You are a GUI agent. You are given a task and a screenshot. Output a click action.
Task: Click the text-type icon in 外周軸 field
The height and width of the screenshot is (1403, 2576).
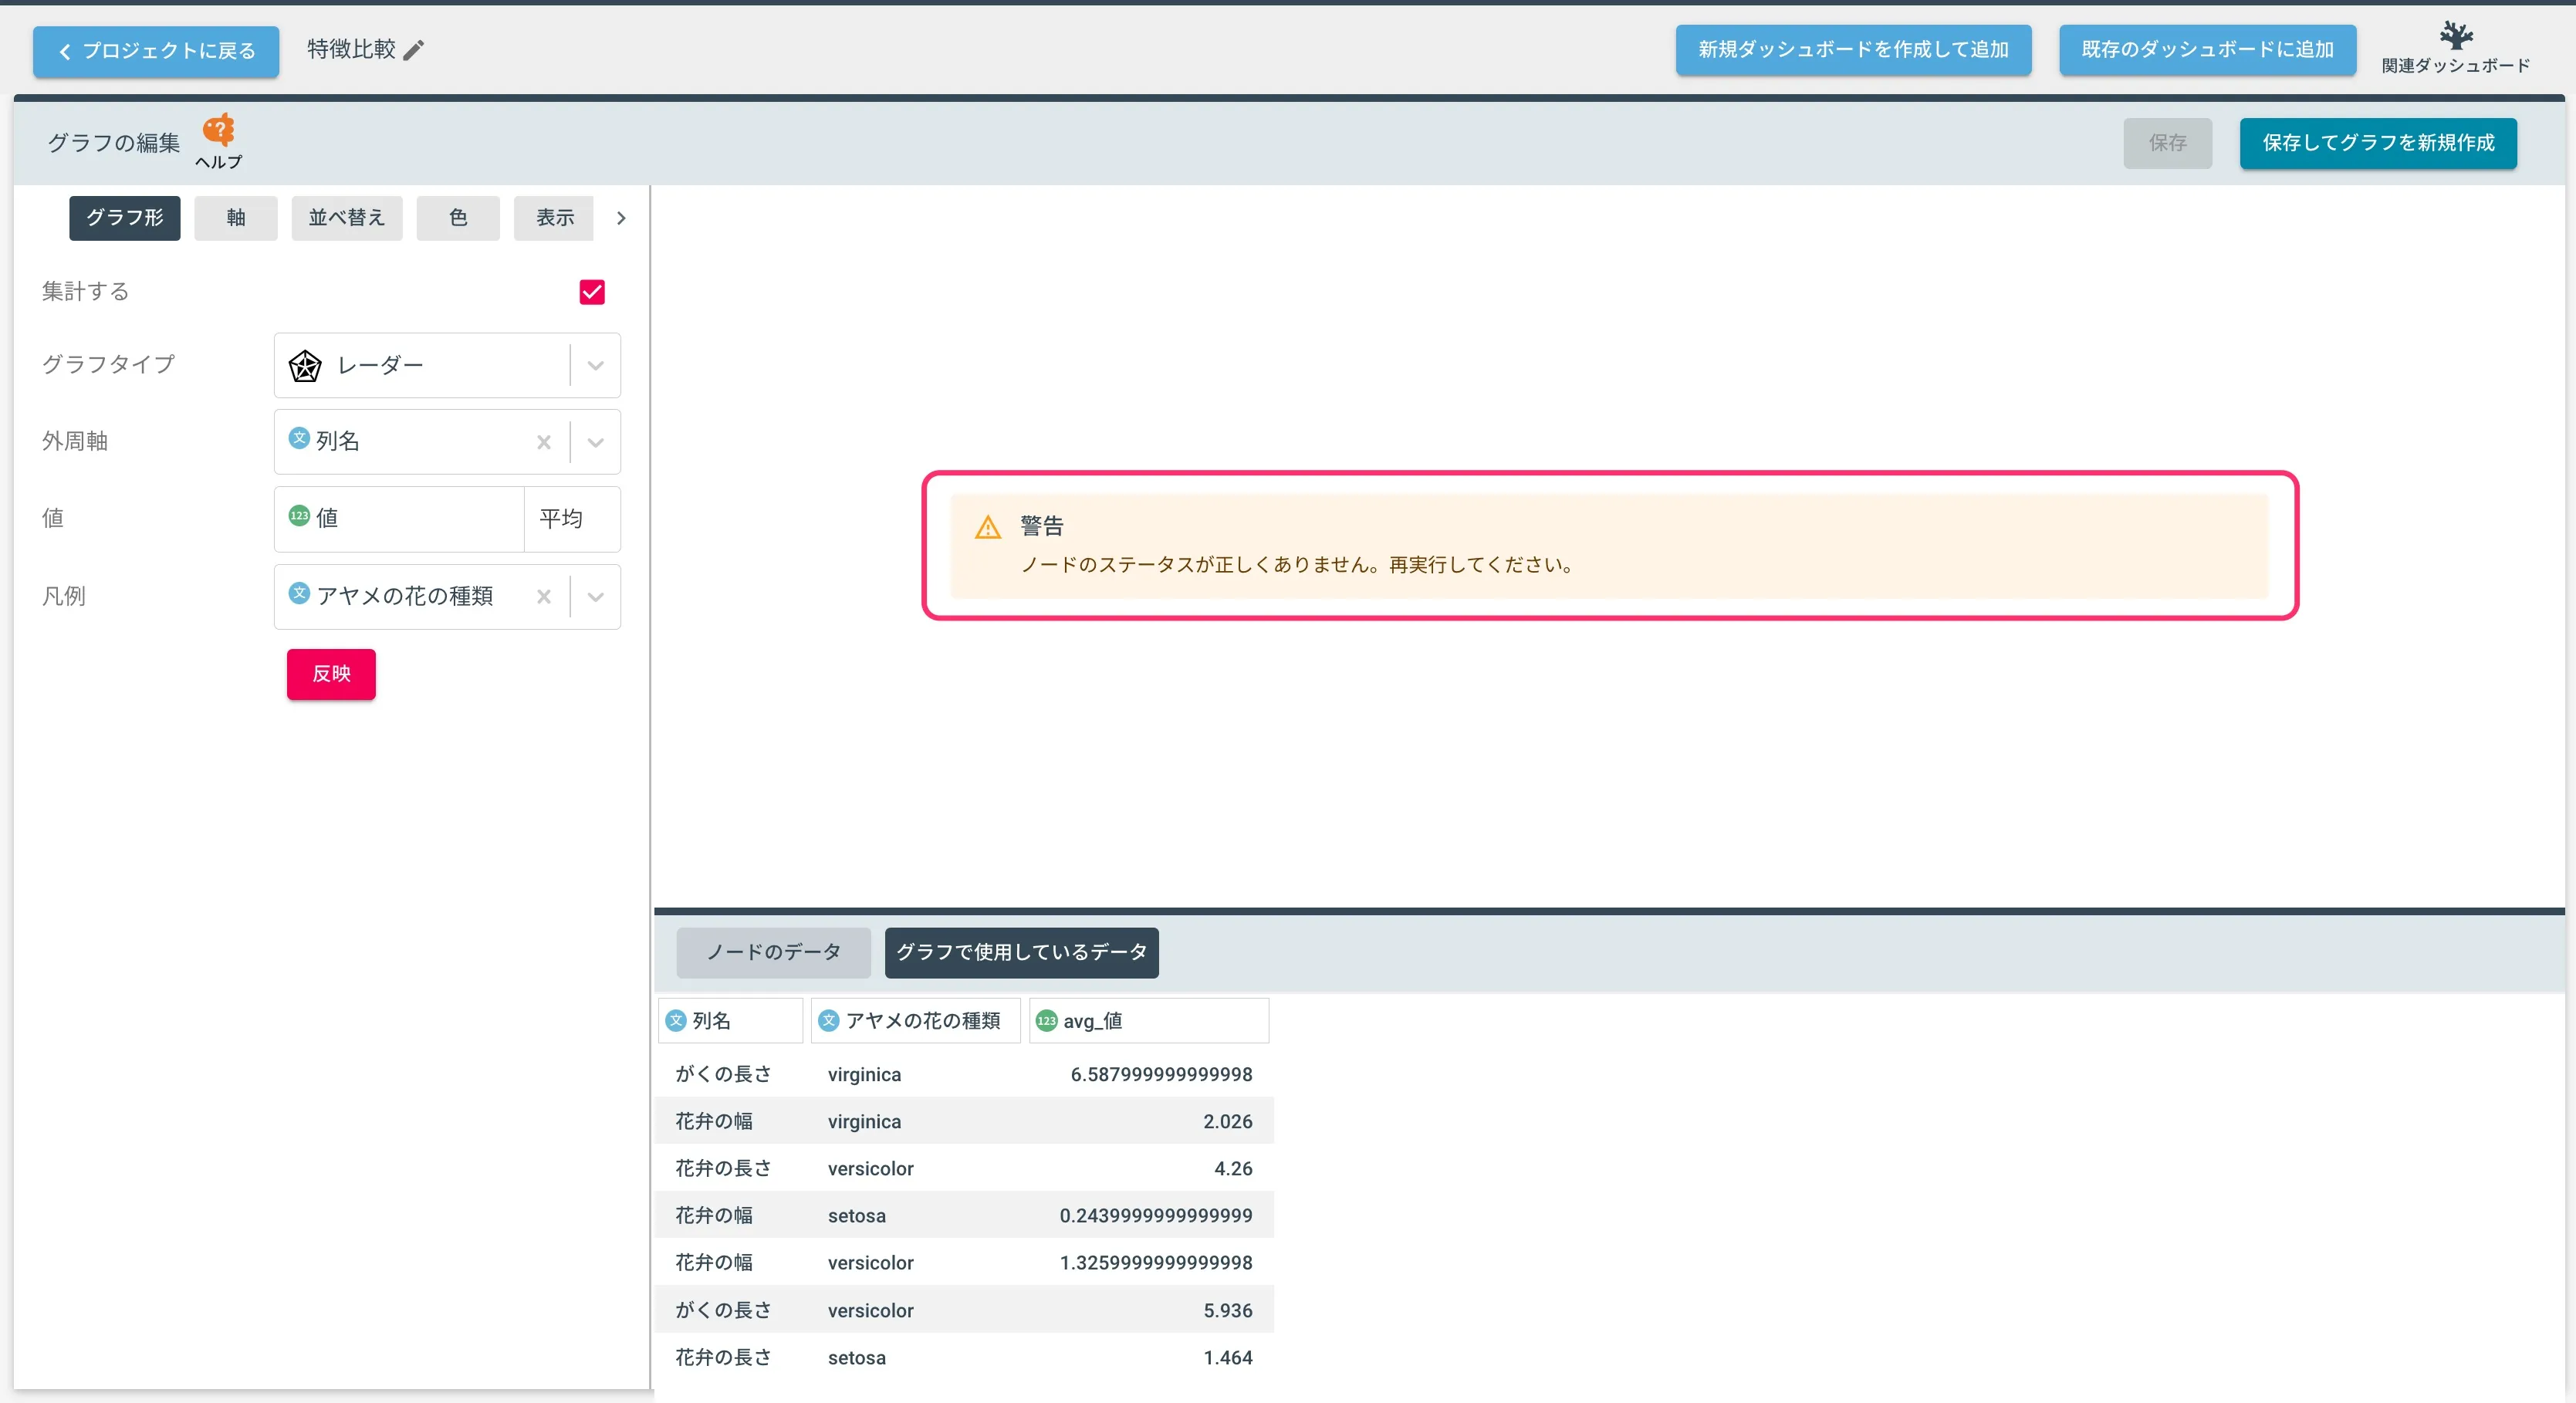pyautogui.click(x=299, y=438)
